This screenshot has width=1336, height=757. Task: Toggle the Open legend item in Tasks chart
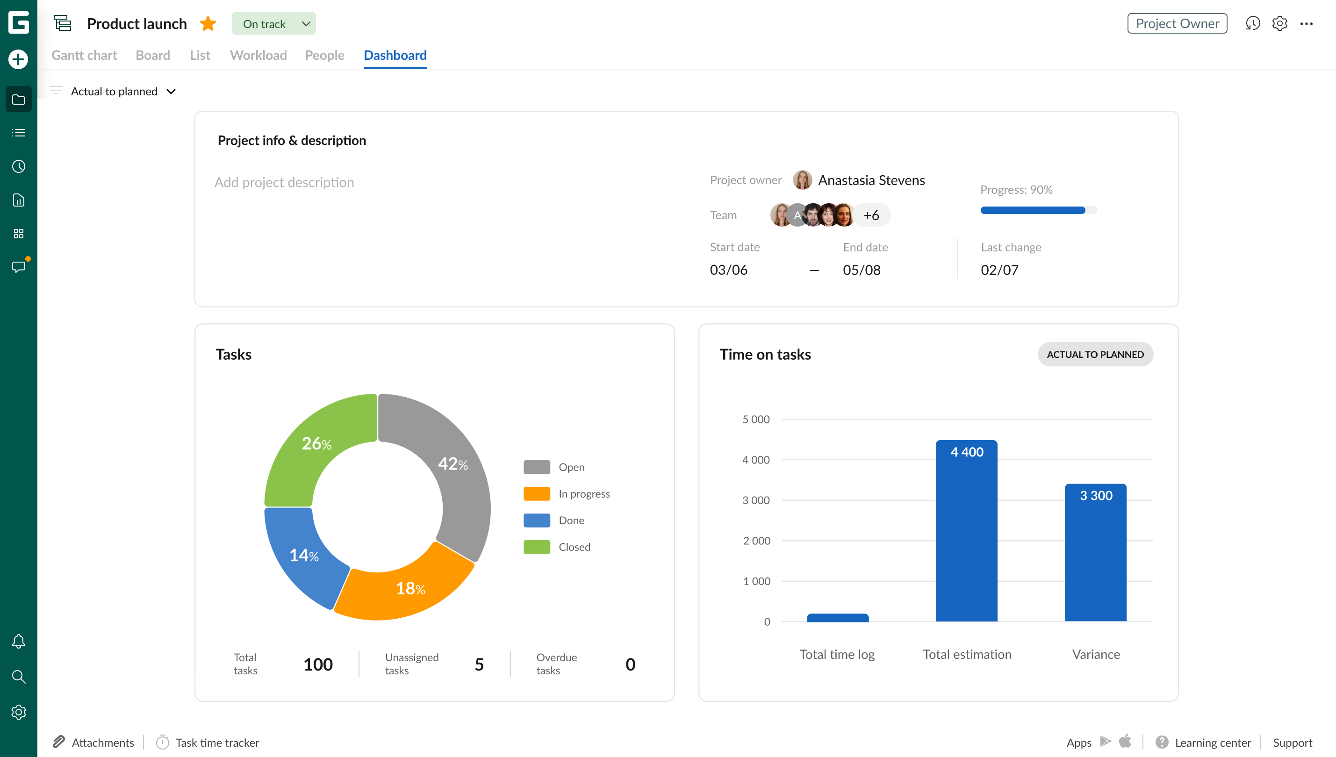pyautogui.click(x=571, y=467)
